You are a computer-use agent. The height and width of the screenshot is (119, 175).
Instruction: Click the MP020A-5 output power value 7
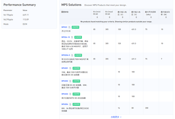(x=162, y=59)
